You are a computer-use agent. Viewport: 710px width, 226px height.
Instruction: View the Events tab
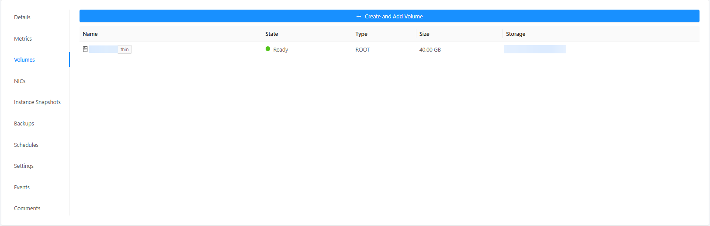coord(22,188)
